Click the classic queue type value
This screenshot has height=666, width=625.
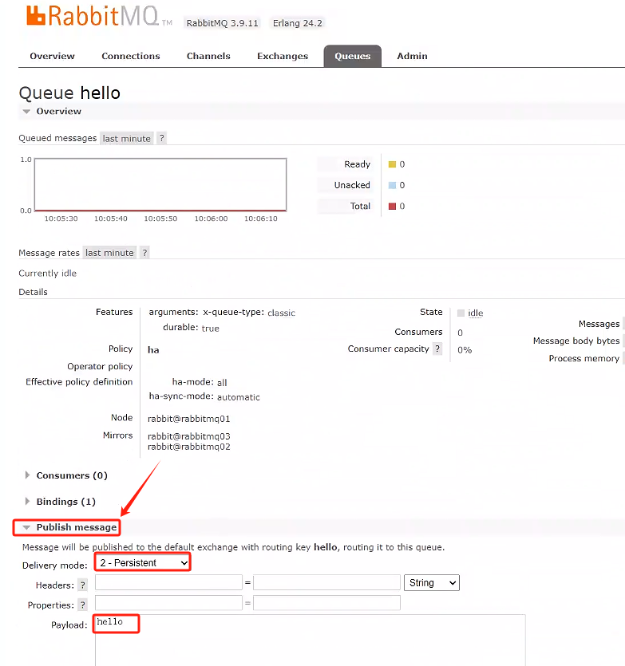click(x=281, y=313)
